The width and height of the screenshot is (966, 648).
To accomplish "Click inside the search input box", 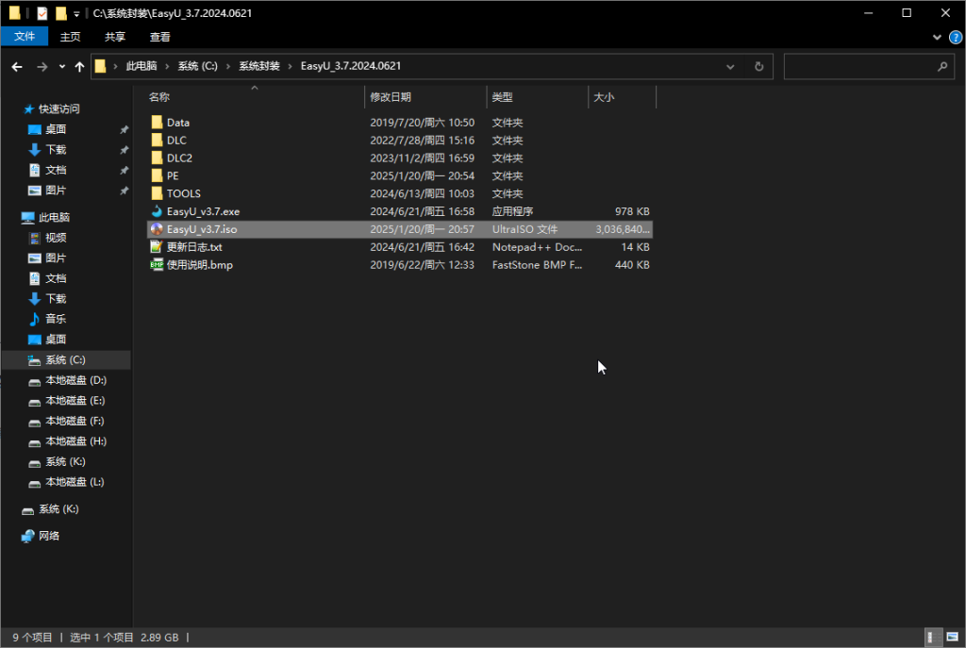I will click(x=858, y=67).
